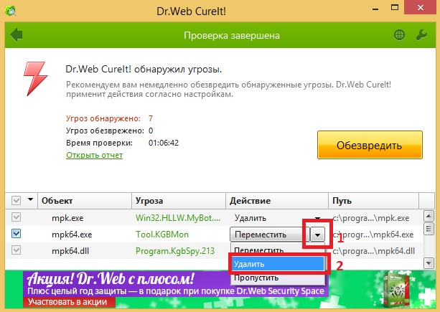Click the scrollbar down arrow in threat list
Screen dimensions: 440x312
[x=429, y=263]
